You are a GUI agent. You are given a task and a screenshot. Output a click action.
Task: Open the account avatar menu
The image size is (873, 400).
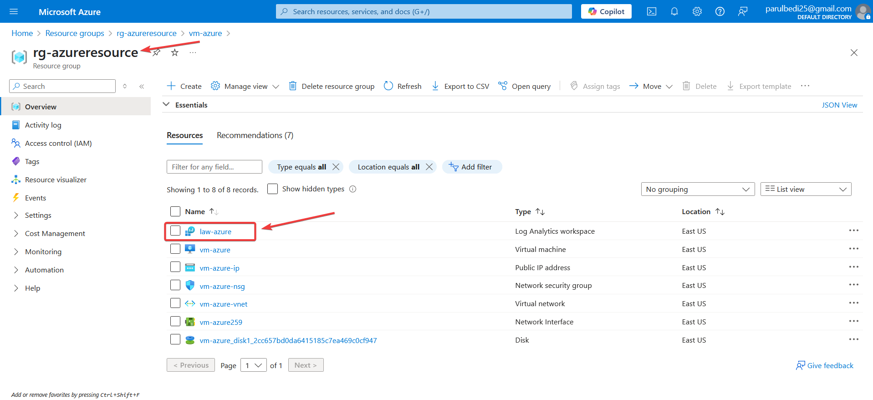point(863,11)
